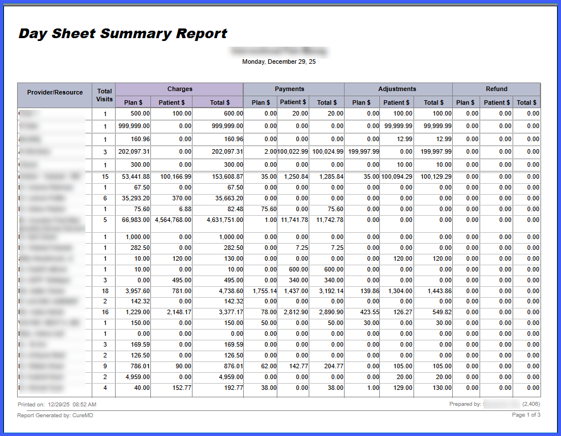Click Adjustments Total value 100,129.29
Viewport: 561px width, 436px height.
point(436,176)
